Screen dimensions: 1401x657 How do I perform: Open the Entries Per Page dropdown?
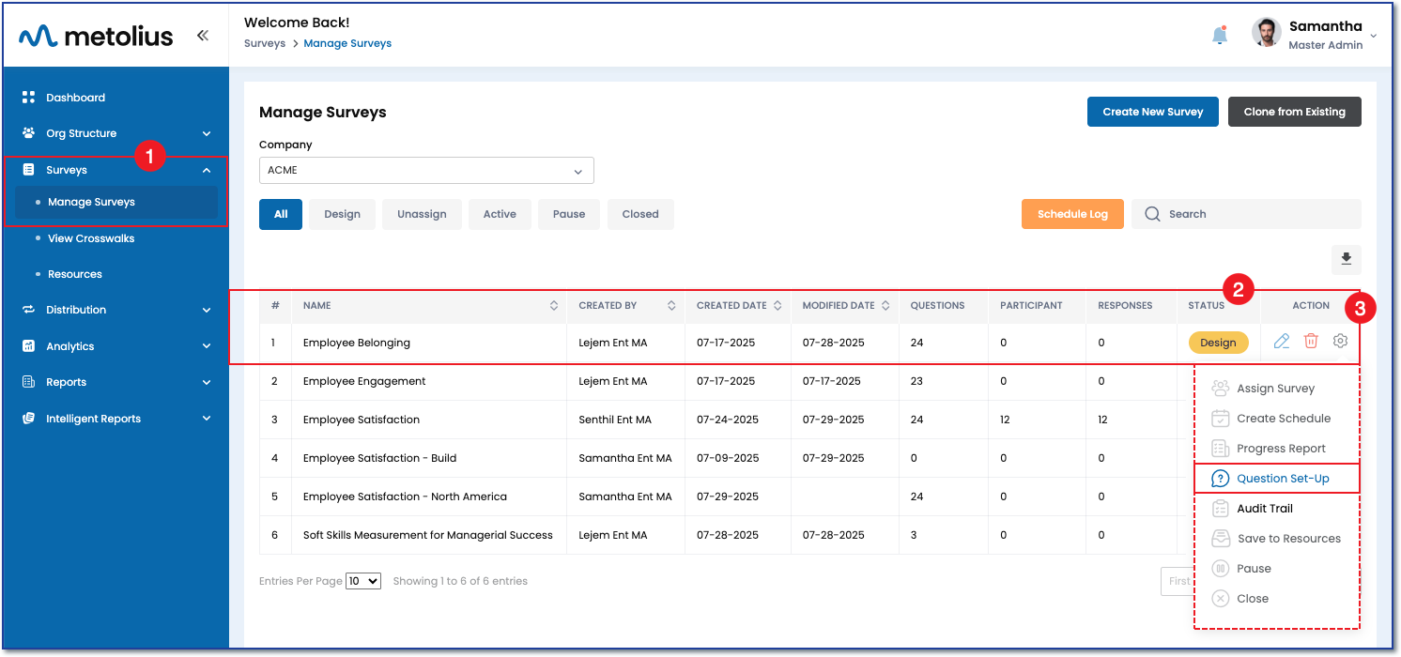pyautogui.click(x=362, y=581)
